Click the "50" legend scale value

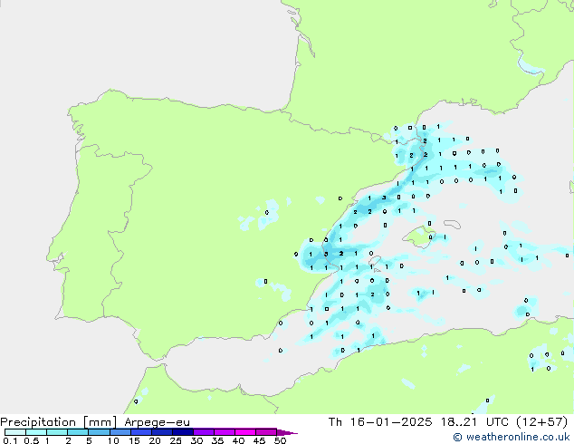pos(280,440)
